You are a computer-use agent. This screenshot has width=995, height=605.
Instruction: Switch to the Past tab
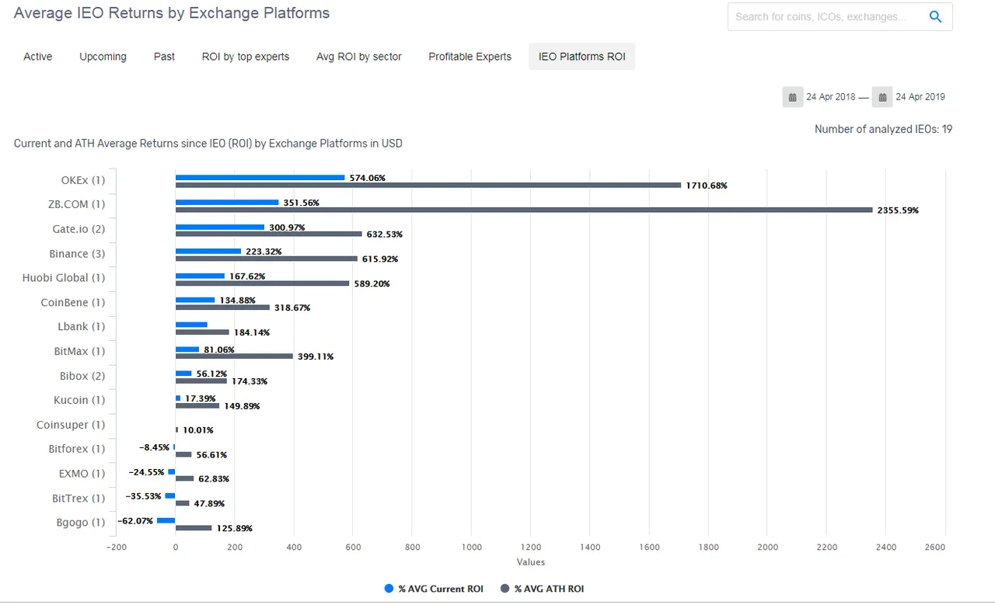click(164, 57)
